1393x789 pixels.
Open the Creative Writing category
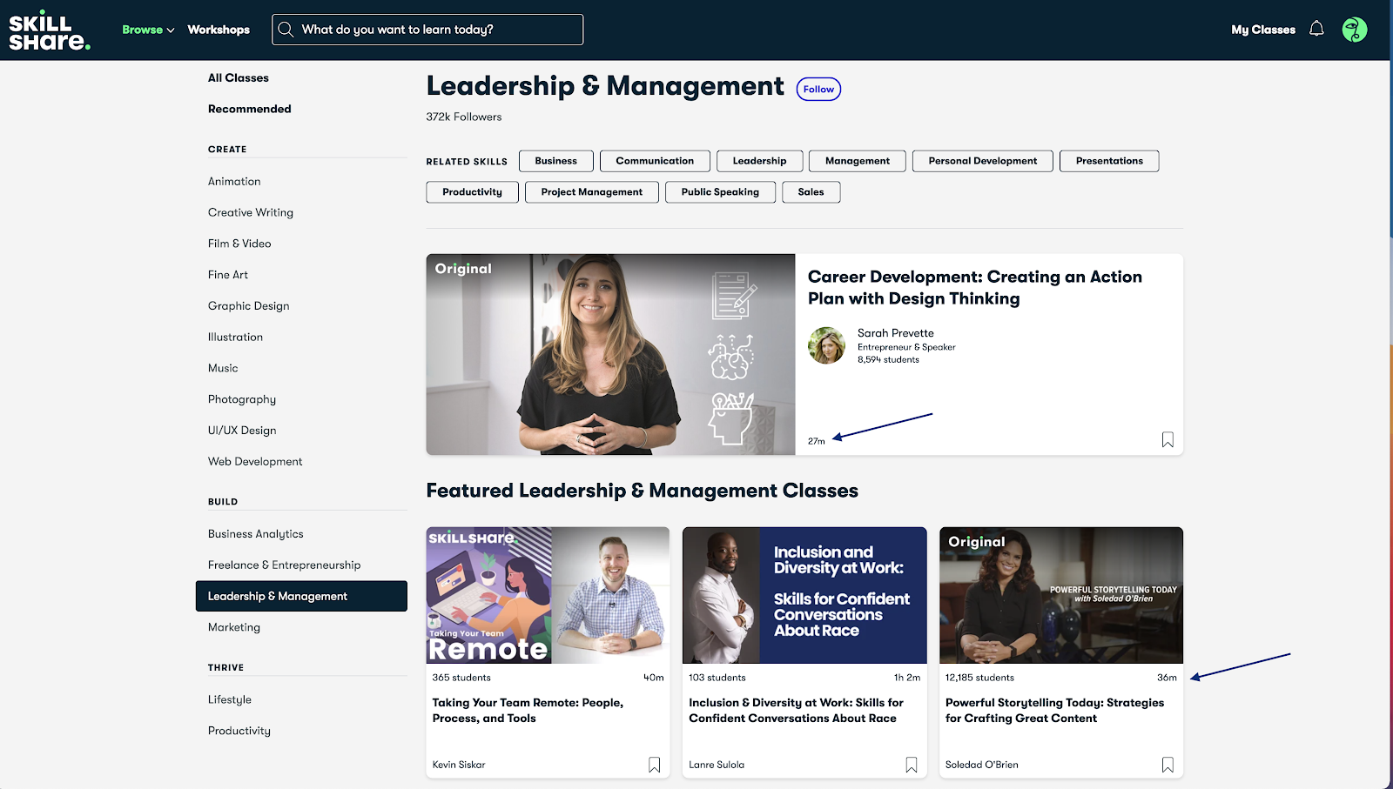click(x=251, y=213)
